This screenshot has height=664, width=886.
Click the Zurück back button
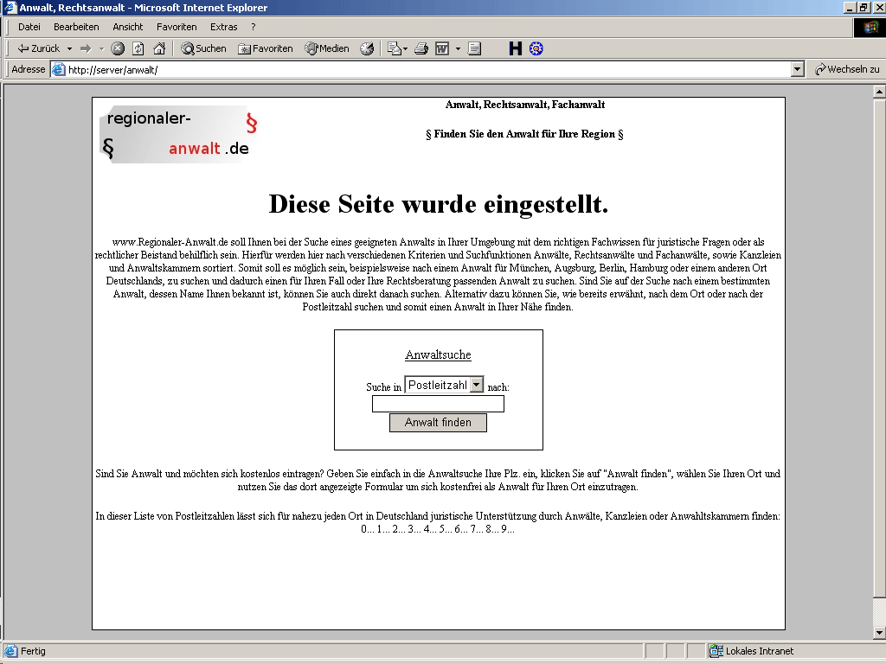[39, 48]
